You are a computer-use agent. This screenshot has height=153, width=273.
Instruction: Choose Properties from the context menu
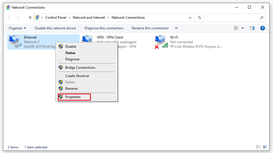click(x=73, y=97)
